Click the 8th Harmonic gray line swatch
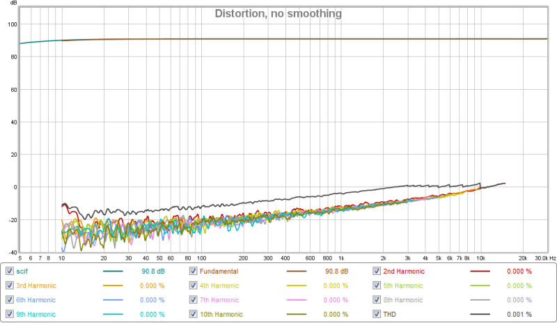557x323 pixels. pos(480,300)
